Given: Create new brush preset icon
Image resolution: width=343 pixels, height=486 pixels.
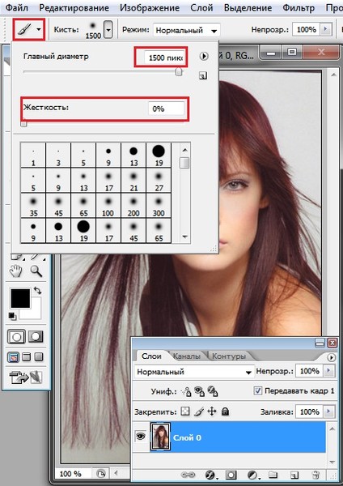Looking at the screenshot, I should tap(203, 75).
